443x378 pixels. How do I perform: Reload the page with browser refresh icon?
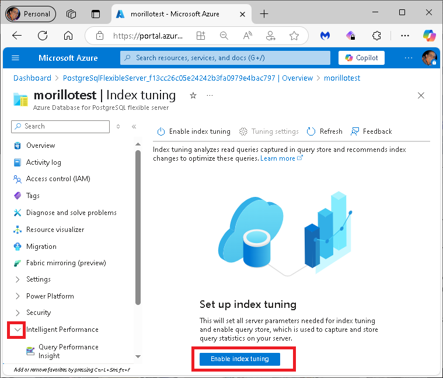tap(43, 36)
